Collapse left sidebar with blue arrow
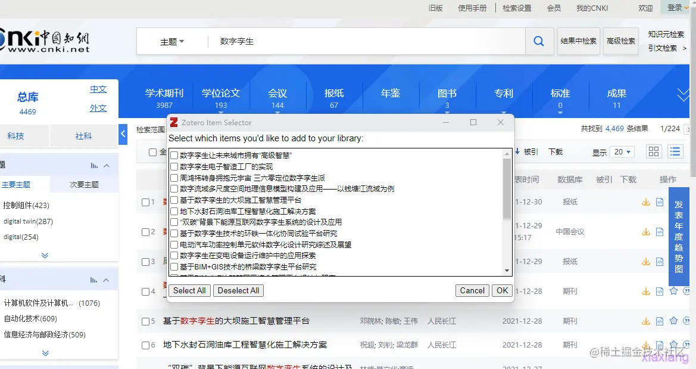Image resolution: width=696 pixels, height=369 pixels. point(123,134)
